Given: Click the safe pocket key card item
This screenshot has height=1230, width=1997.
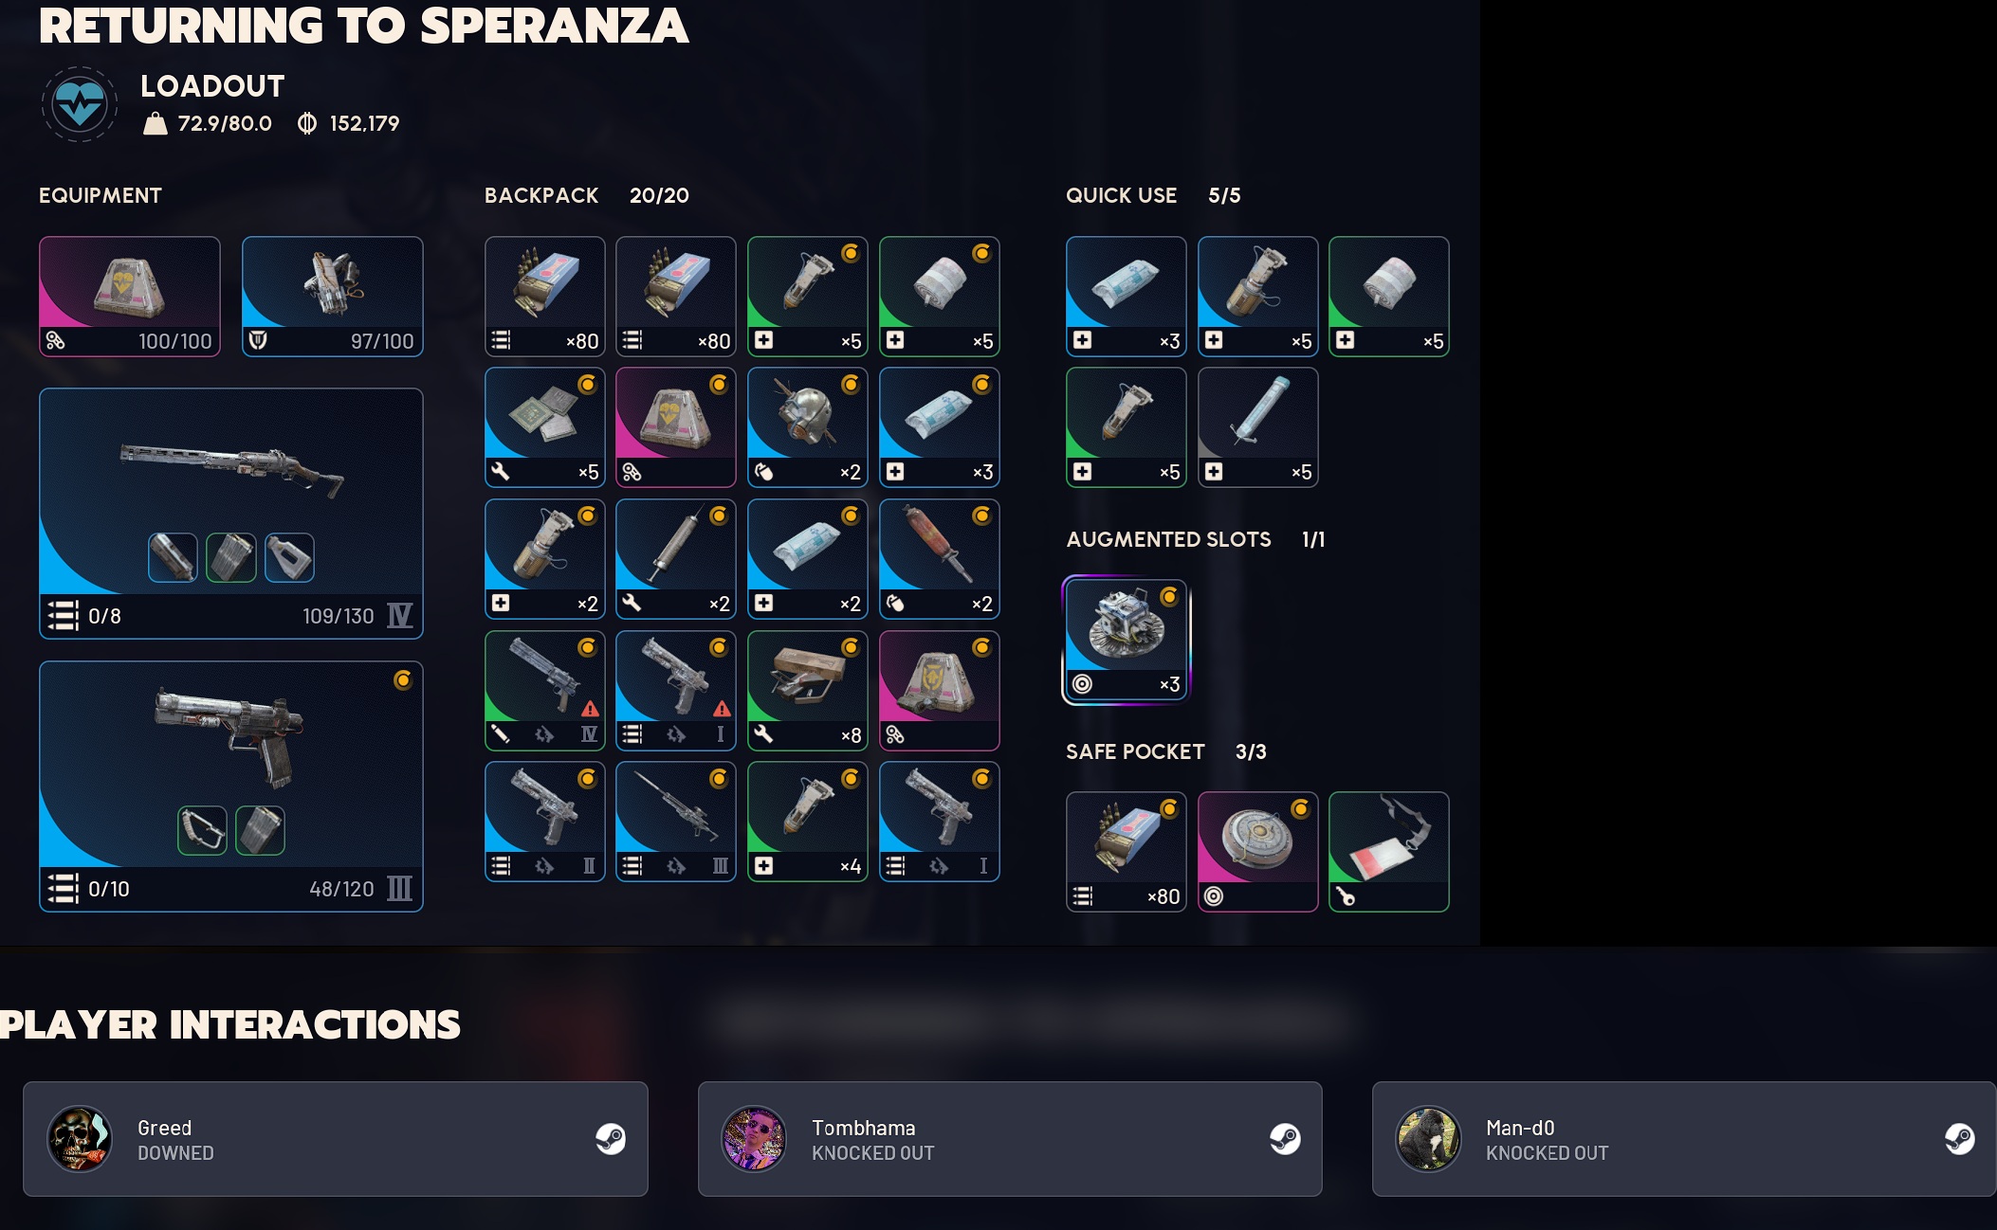Looking at the screenshot, I should point(1388,852).
